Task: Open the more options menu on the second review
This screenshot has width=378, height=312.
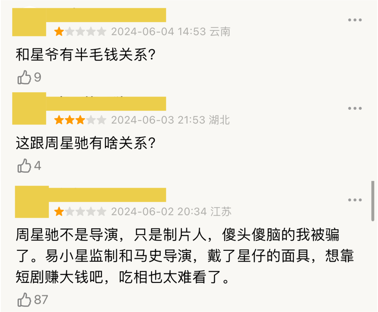Action: point(355,108)
